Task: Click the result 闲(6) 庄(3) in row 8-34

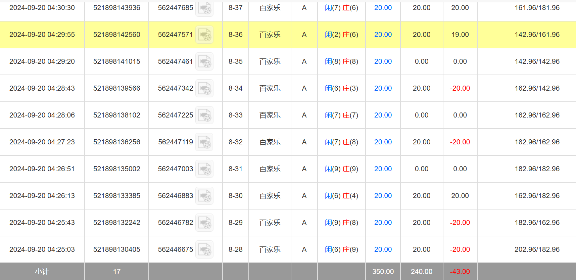Action: (341, 88)
